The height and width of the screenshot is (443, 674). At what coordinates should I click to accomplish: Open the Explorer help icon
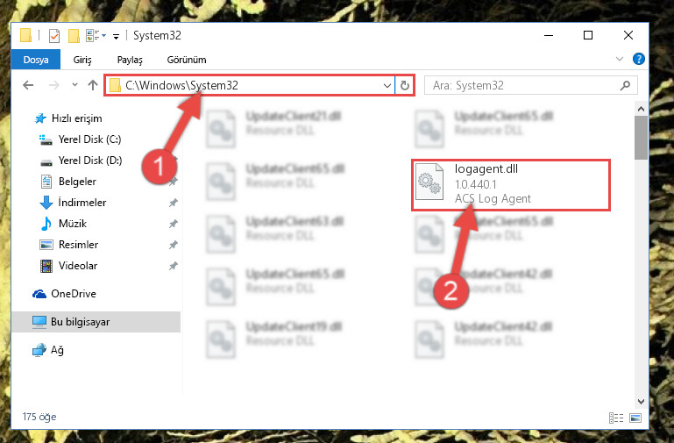coord(639,59)
